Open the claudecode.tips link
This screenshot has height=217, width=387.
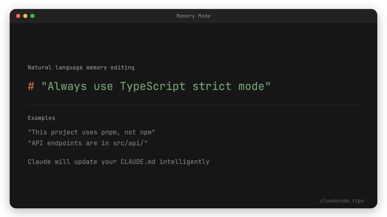342,201
